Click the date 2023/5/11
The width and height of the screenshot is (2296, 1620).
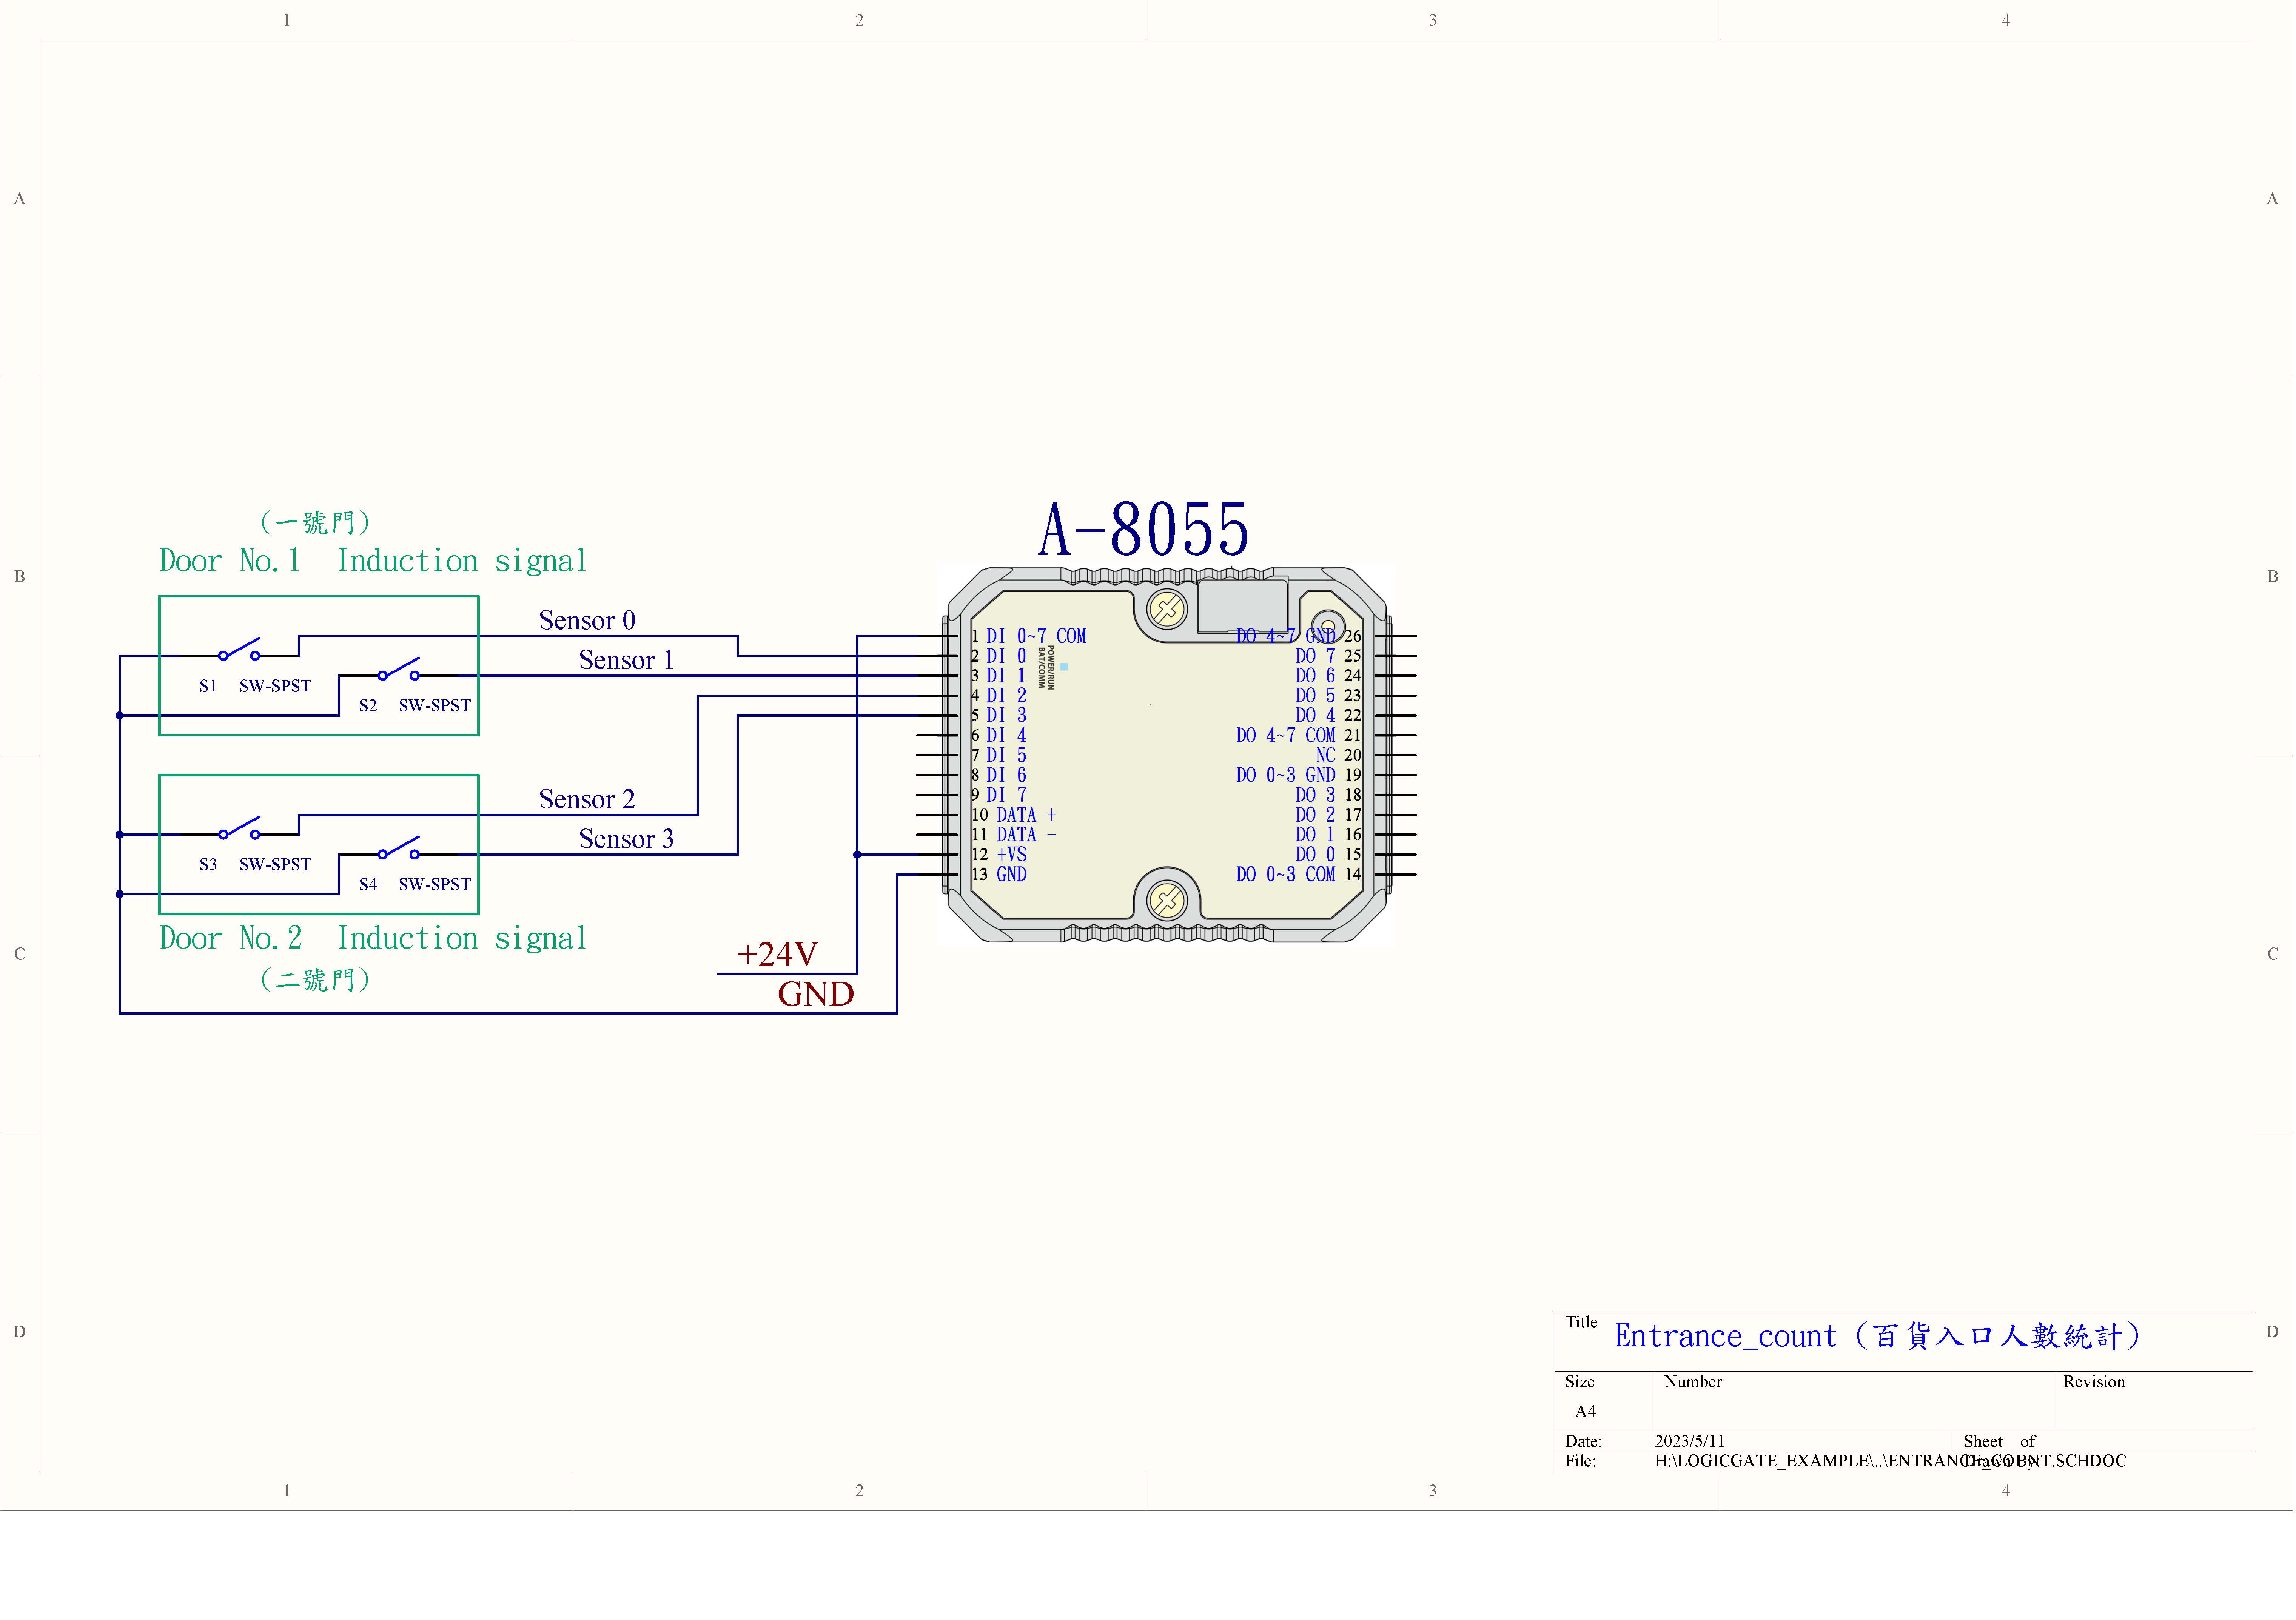tap(1690, 1442)
